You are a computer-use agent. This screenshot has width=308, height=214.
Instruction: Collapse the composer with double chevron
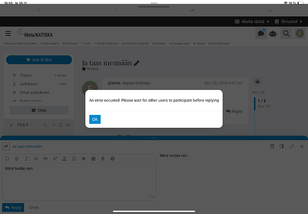302,147
